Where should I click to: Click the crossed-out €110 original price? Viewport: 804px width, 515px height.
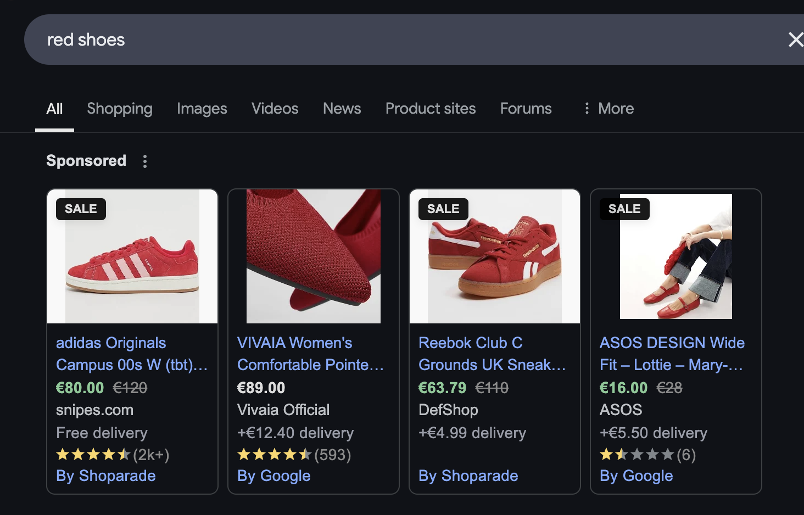pos(492,388)
